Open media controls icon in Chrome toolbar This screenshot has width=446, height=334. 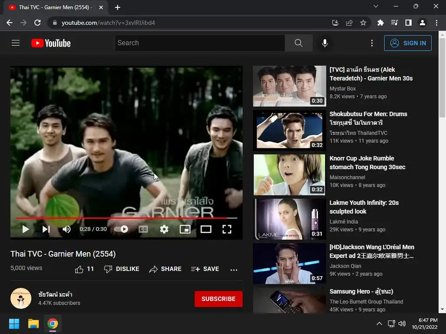point(394,23)
